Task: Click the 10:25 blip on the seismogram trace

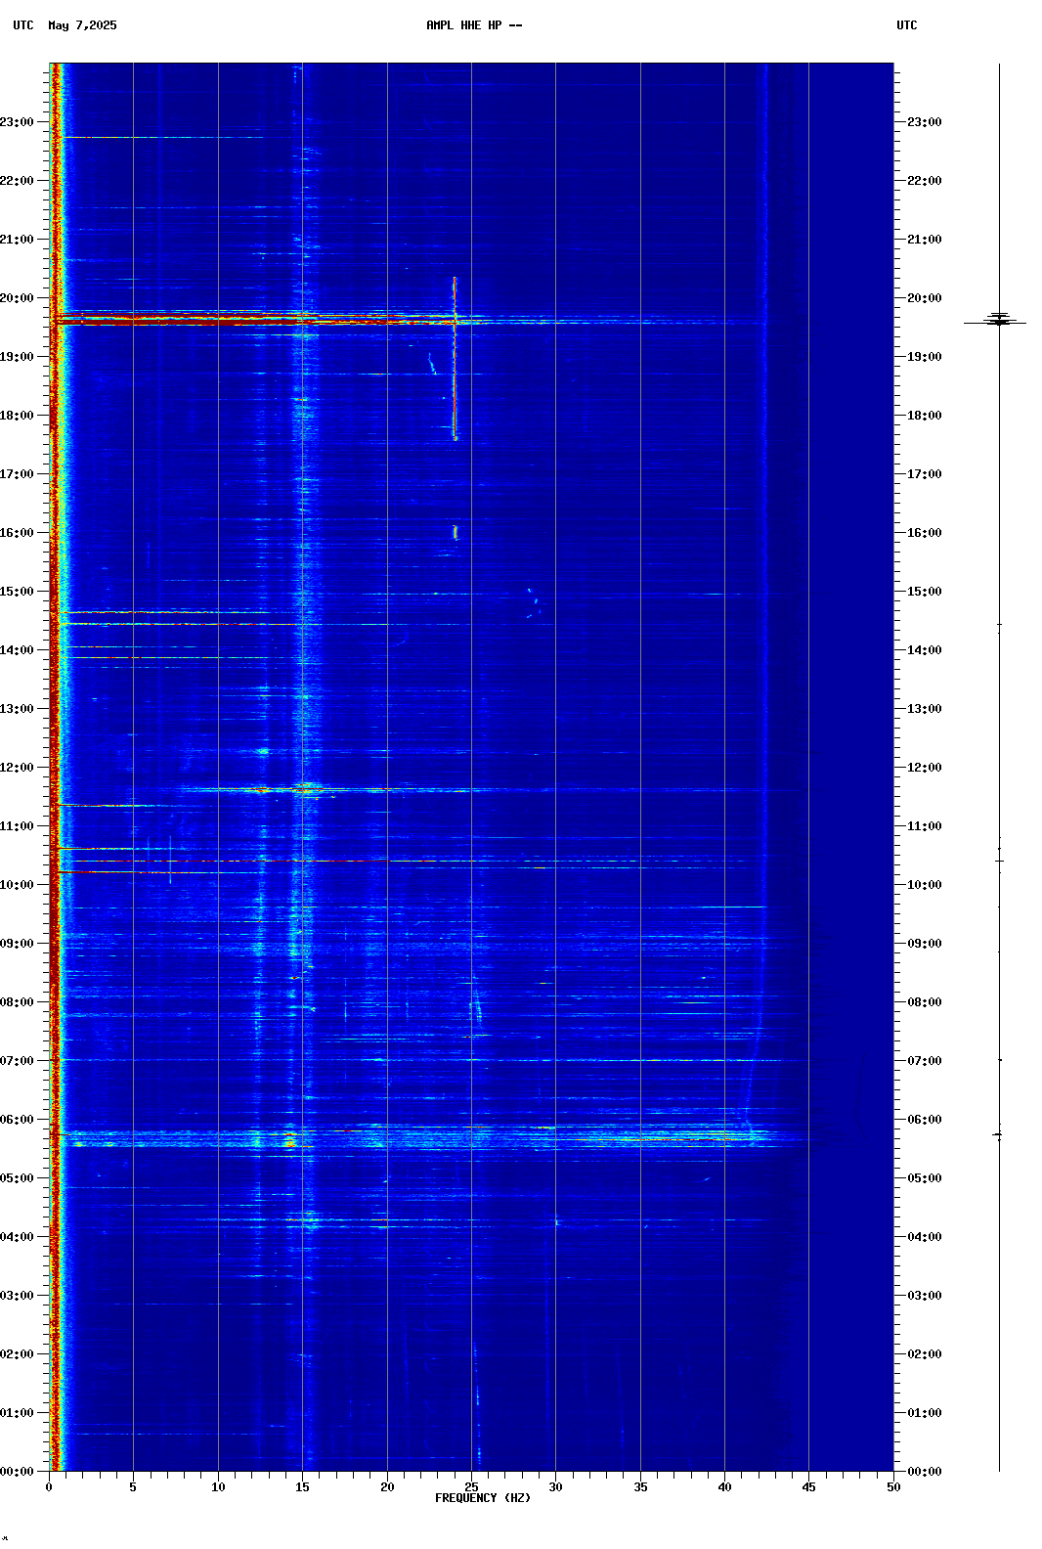Action: pyautogui.click(x=999, y=861)
